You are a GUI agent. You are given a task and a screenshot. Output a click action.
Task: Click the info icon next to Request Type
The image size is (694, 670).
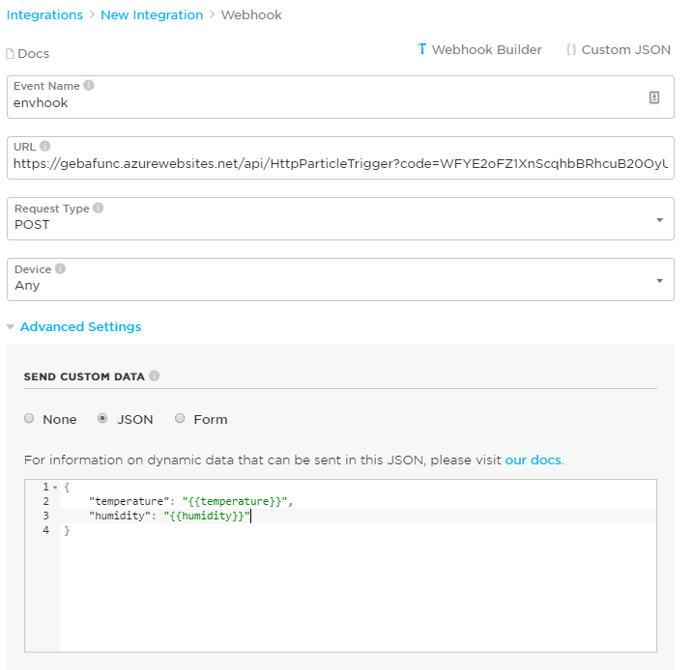(99, 208)
